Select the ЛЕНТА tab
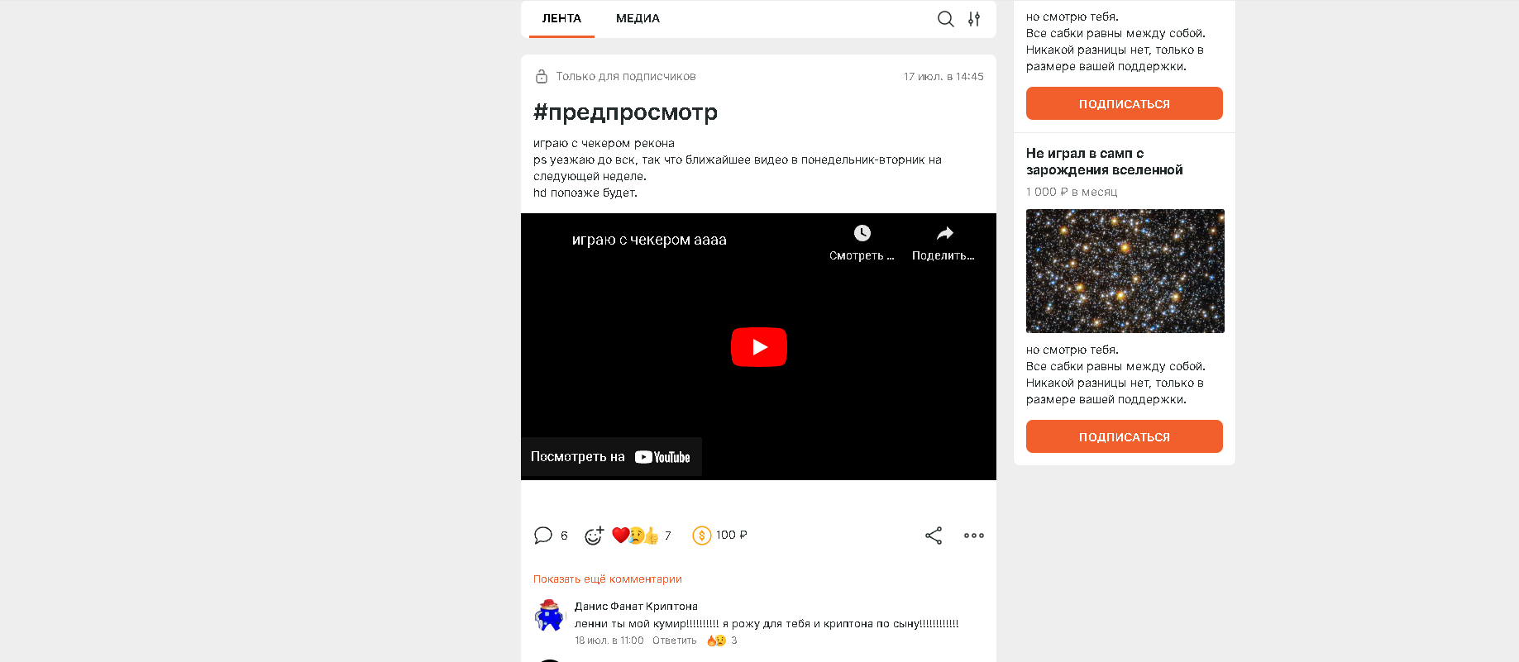This screenshot has width=1519, height=662. 561,18
